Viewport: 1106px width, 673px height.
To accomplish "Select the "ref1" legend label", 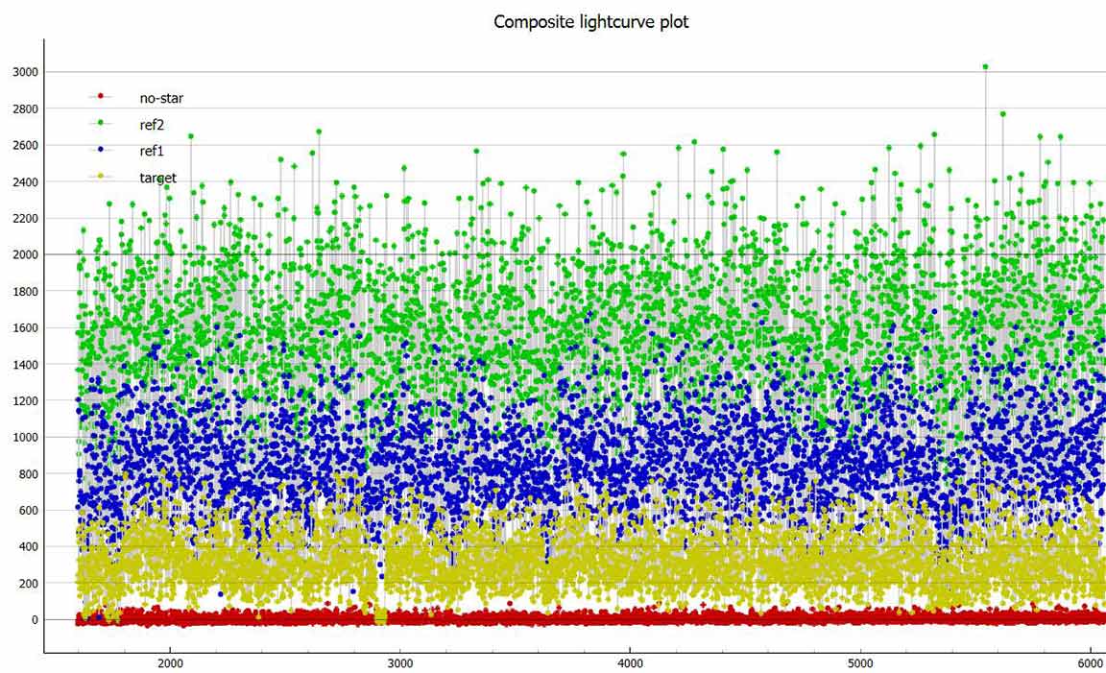I will point(153,151).
